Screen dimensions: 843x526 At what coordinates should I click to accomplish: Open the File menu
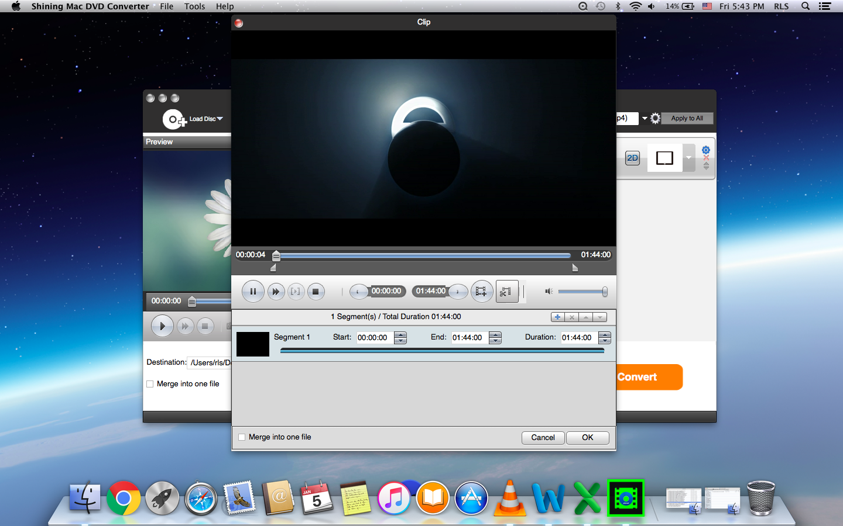point(167,6)
